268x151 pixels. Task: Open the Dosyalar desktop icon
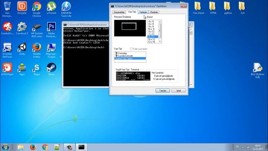pyautogui.click(x=22, y=8)
